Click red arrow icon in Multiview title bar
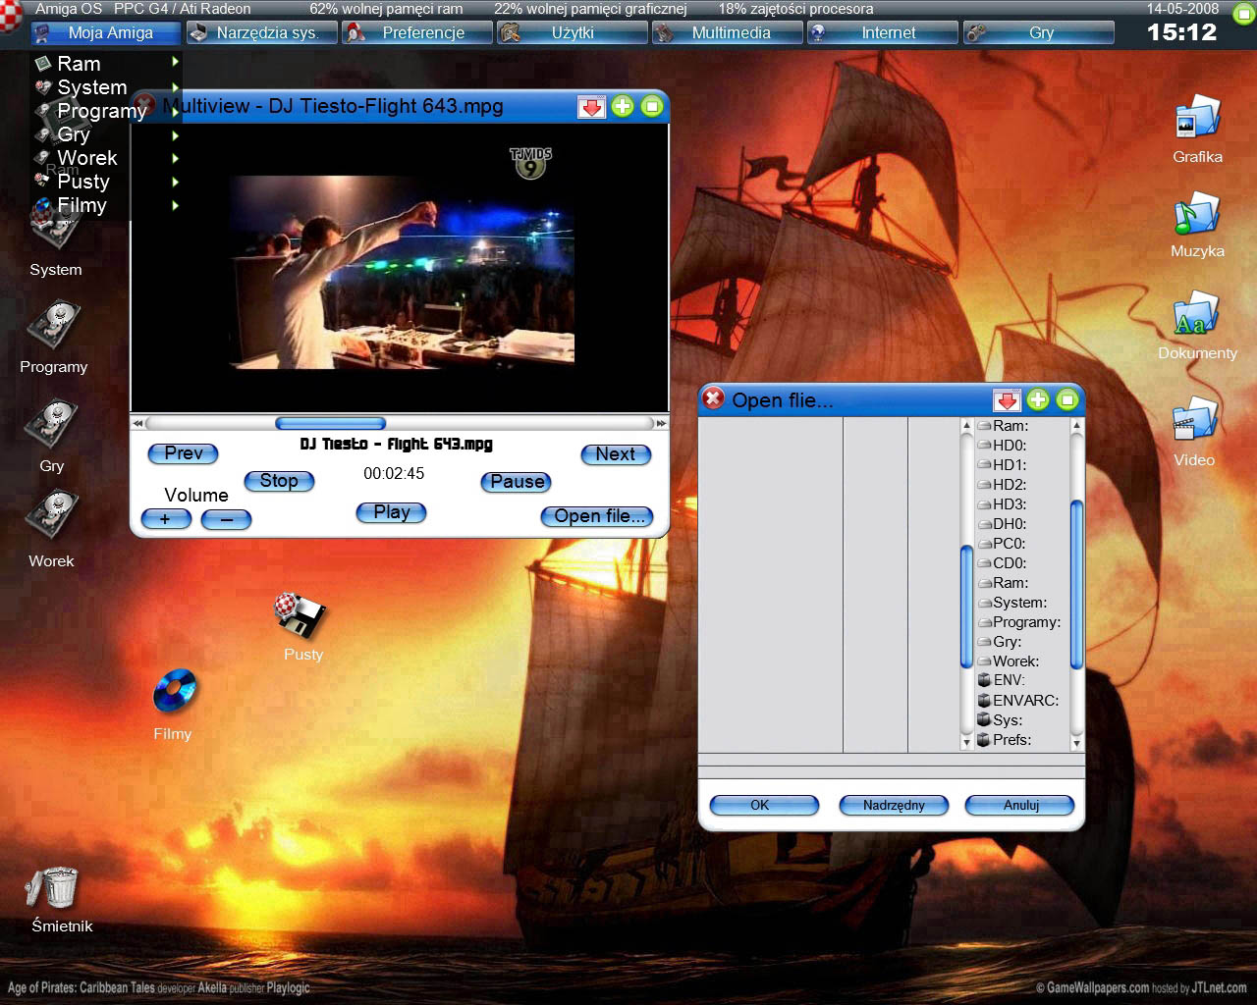 (591, 106)
